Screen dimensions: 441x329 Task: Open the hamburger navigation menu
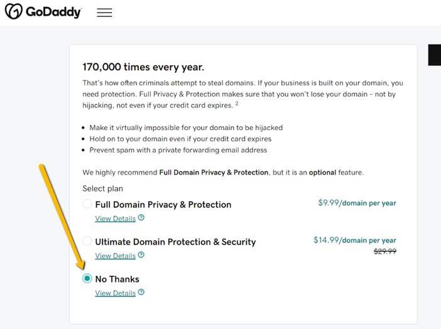pyautogui.click(x=104, y=13)
